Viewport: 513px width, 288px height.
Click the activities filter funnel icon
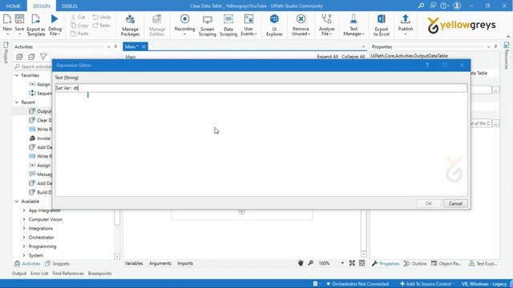43,57
